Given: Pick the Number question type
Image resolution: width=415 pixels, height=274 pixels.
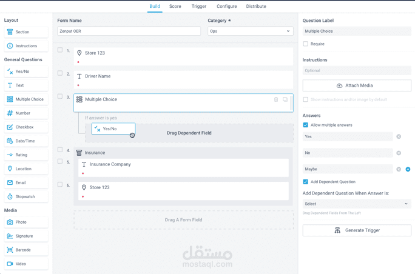Looking at the screenshot, I should click(x=26, y=113).
